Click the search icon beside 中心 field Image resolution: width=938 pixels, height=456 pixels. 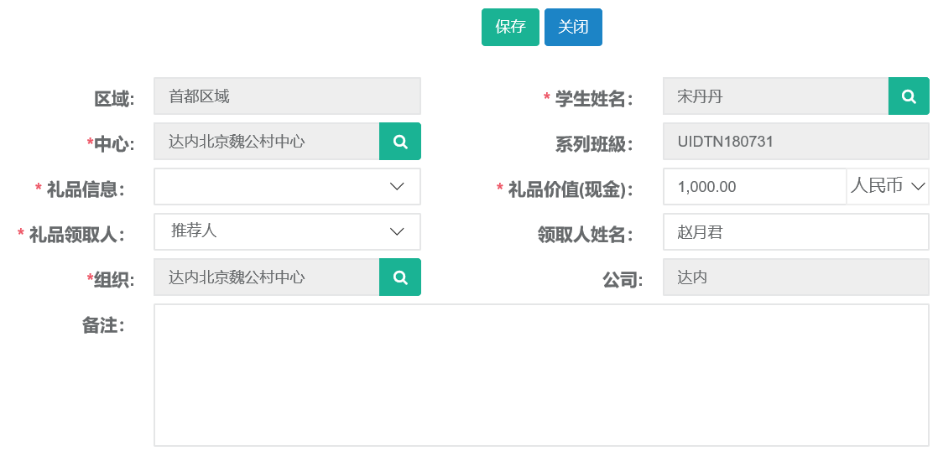(x=400, y=142)
